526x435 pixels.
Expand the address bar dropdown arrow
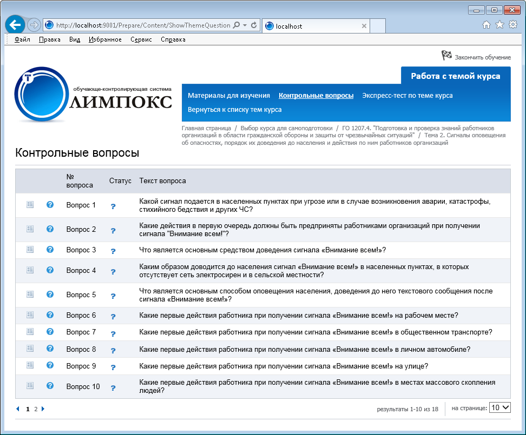(x=245, y=25)
